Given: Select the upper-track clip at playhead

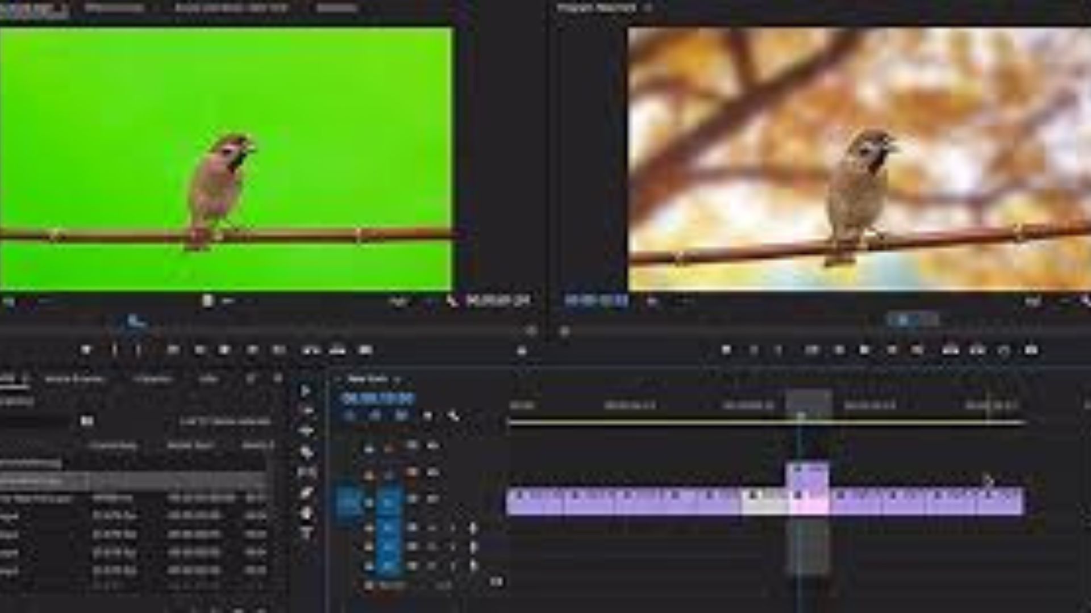Looking at the screenshot, I should pyautogui.click(x=807, y=476).
